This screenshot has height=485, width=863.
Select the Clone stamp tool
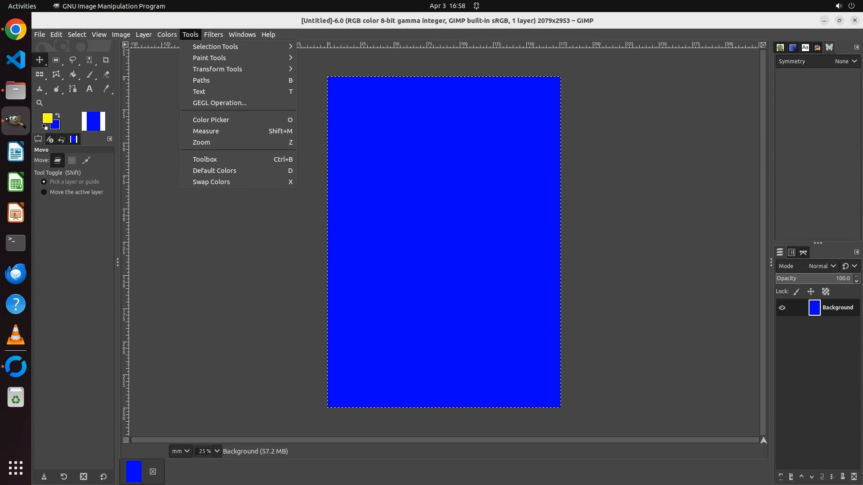click(x=40, y=89)
